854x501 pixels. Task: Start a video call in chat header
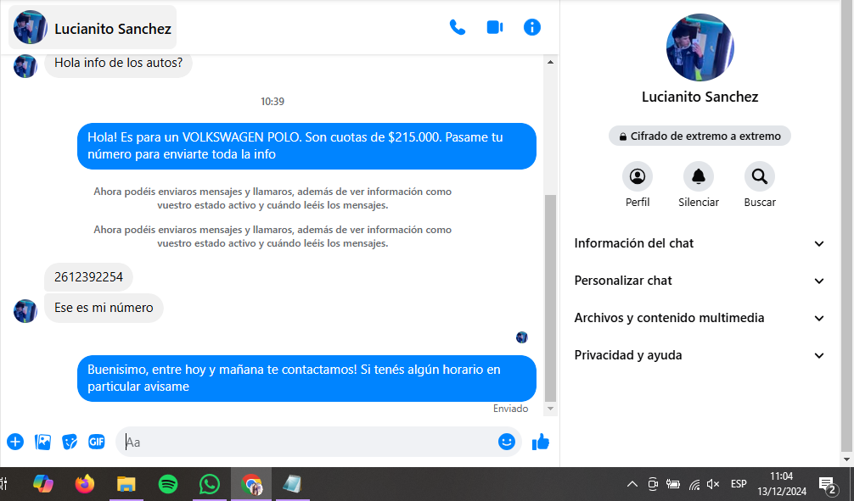495,27
